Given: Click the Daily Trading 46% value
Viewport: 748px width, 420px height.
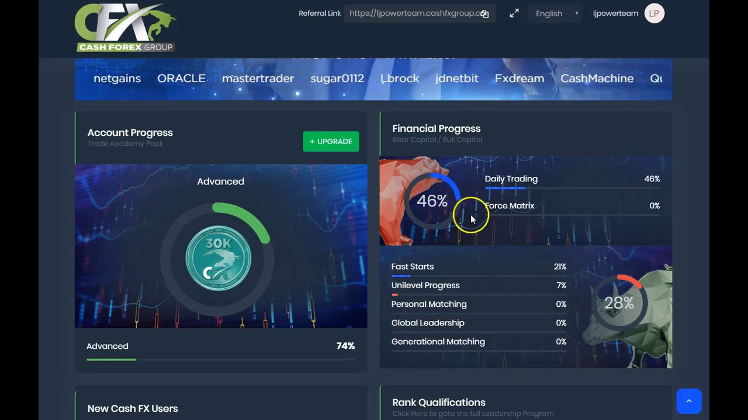Looking at the screenshot, I should 652,179.
